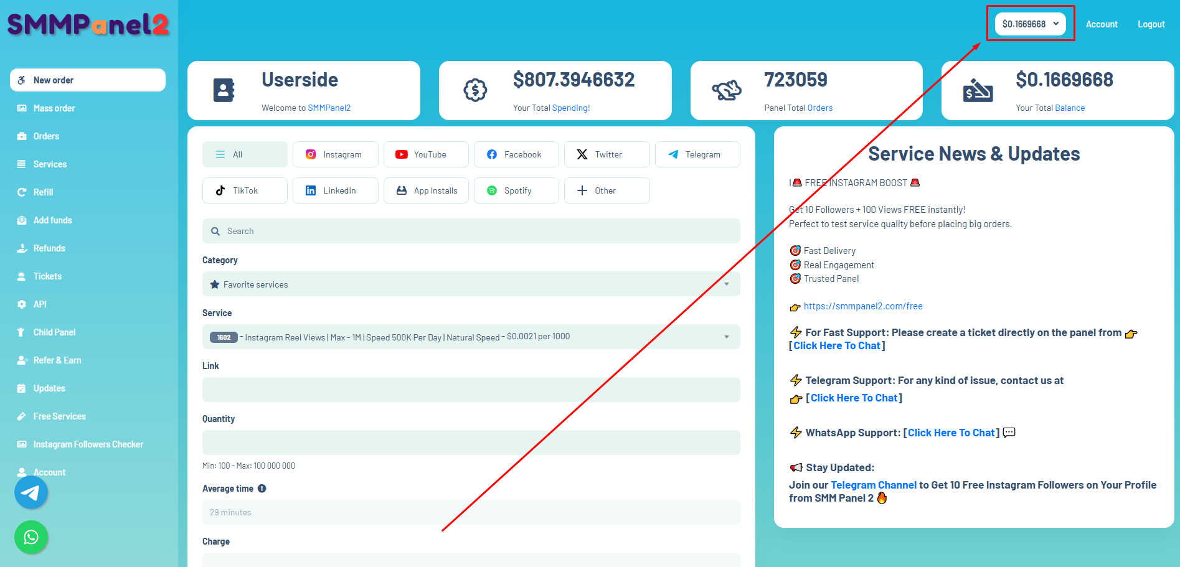Select the Spotify platform filter
This screenshot has height=567, width=1180.
(x=516, y=190)
